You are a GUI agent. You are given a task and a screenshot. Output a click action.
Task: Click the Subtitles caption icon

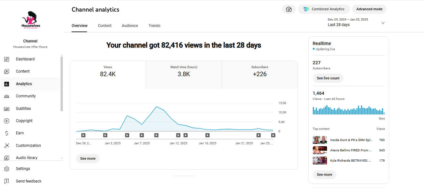(x=6, y=109)
